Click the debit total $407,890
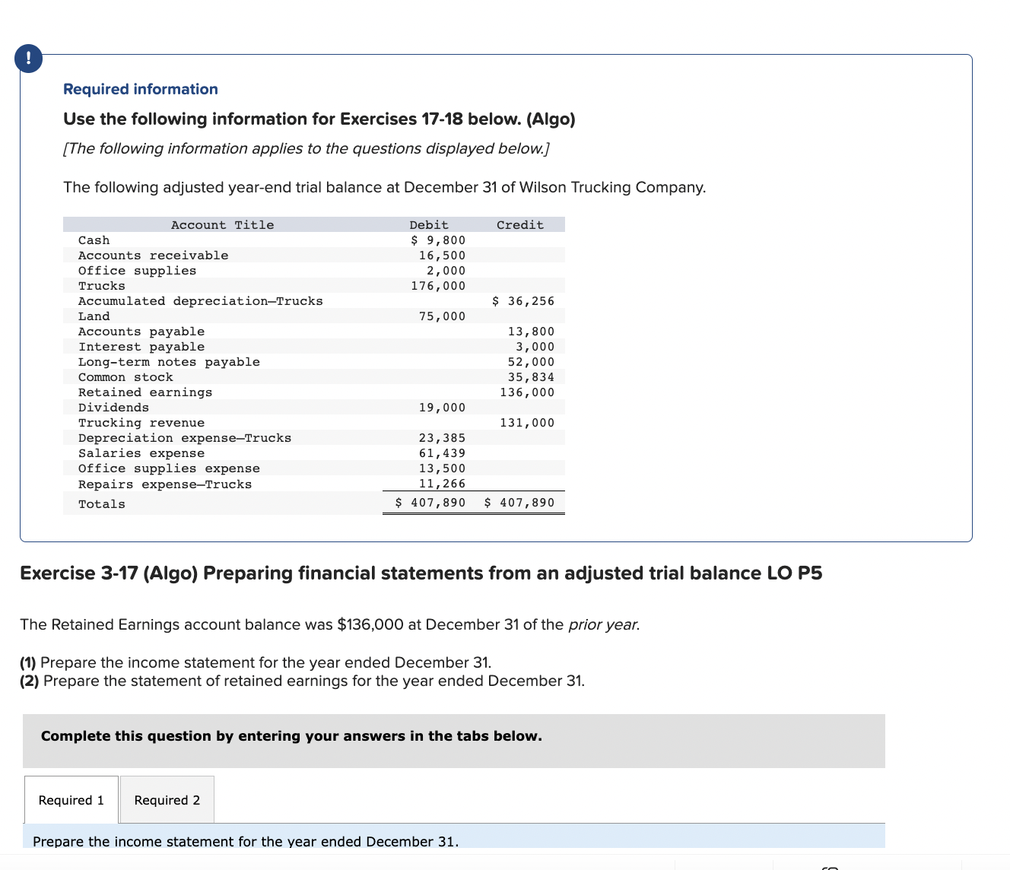The height and width of the screenshot is (870, 1010). click(430, 503)
